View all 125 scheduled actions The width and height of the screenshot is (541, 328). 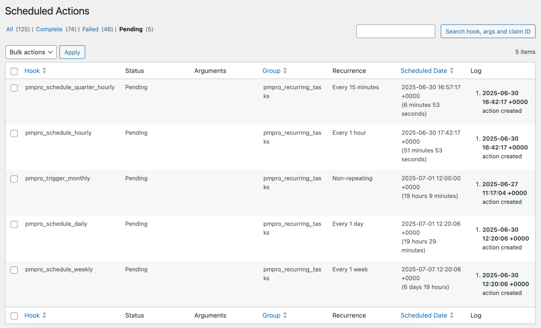tap(10, 29)
